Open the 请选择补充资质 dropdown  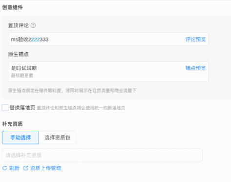(x=103, y=155)
